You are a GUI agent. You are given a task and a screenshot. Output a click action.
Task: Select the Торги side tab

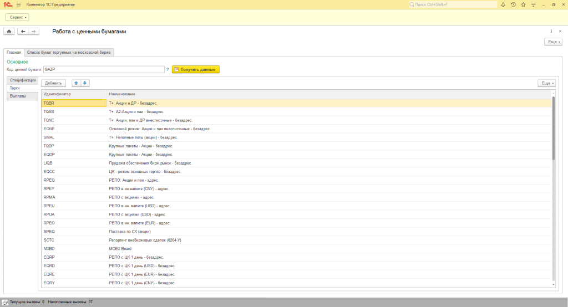pos(22,88)
